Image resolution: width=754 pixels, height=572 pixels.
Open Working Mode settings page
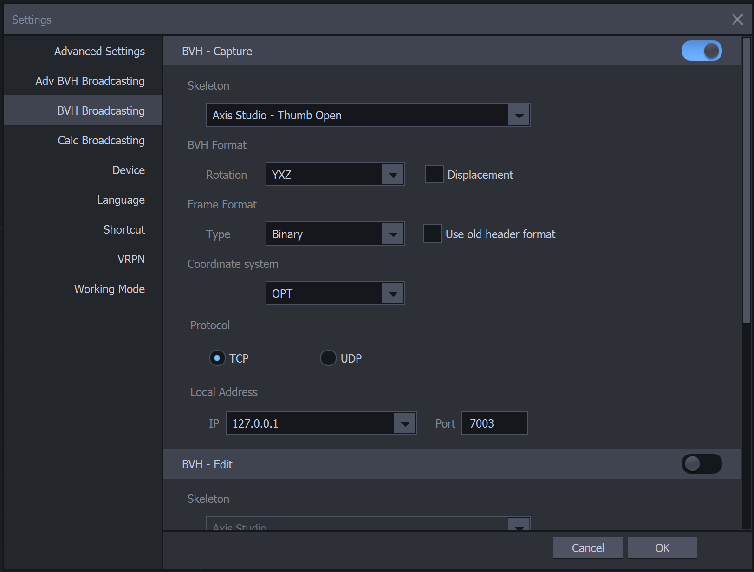(x=83, y=289)
